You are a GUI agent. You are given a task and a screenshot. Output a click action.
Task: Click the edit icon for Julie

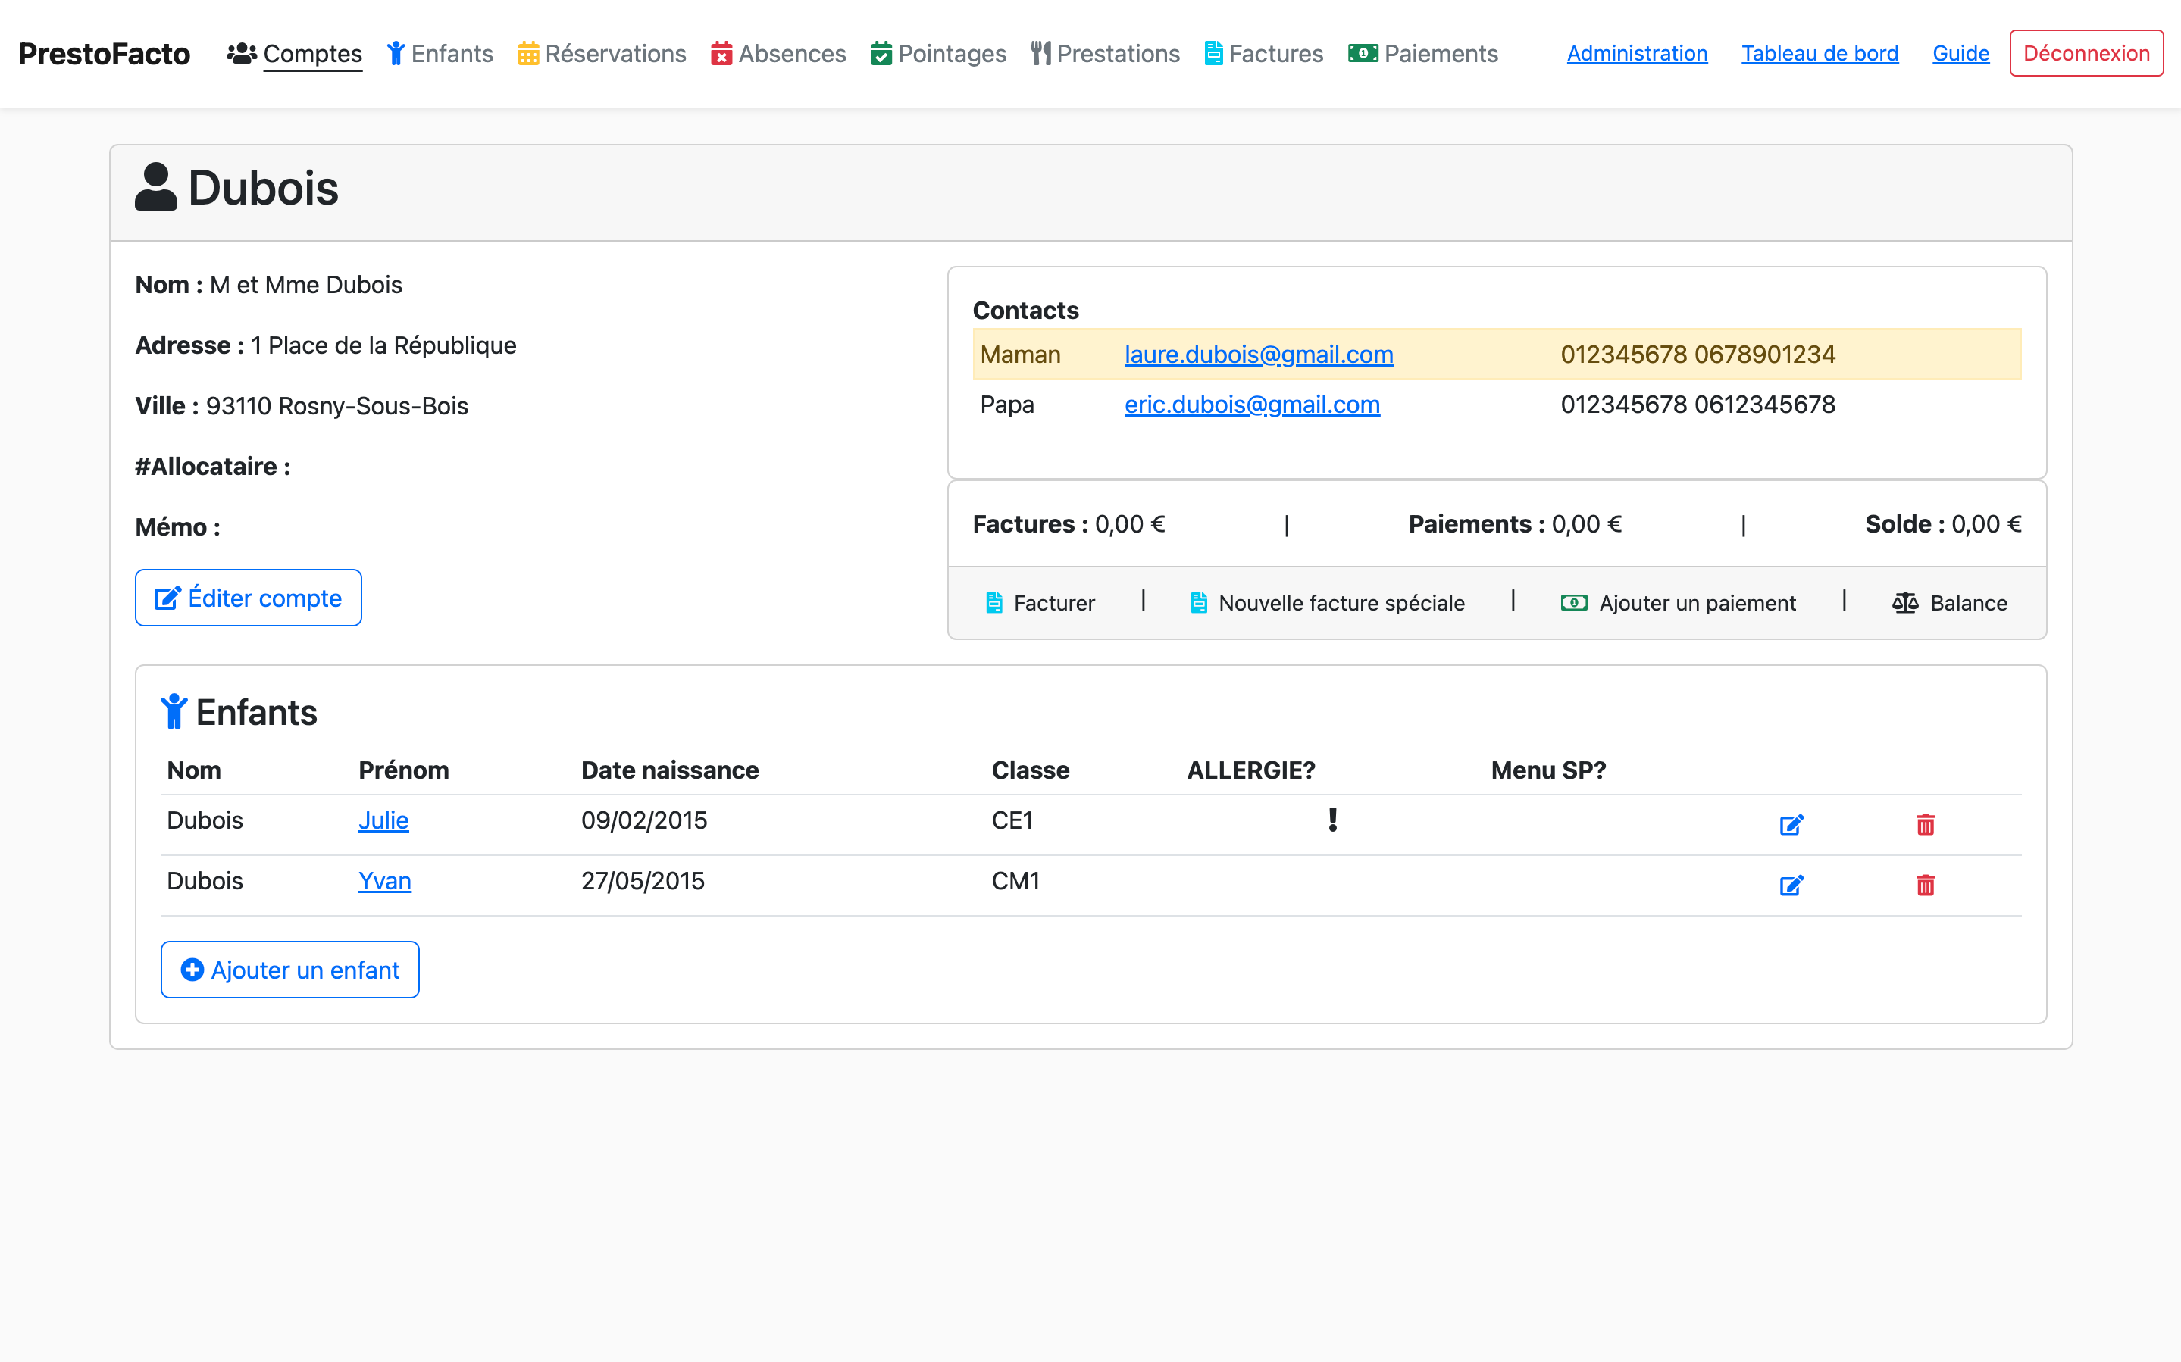click(x=1791, y=824)
